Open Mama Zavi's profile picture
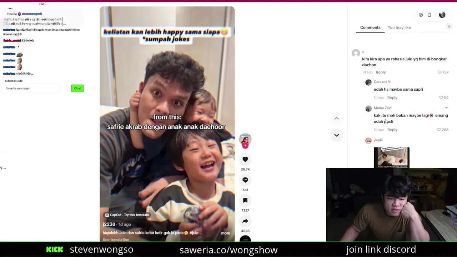The height and width of the screenshot is (257, 457). pos(368,109)
